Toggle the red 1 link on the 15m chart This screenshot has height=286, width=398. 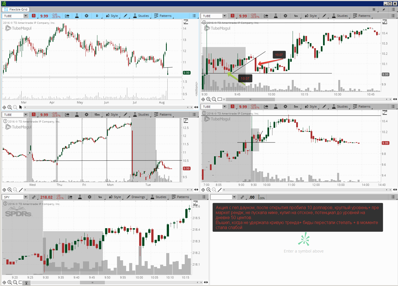click(34, 115)
